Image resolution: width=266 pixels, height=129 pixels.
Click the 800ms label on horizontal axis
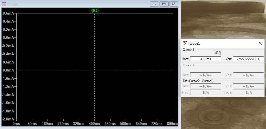point(172,124)
